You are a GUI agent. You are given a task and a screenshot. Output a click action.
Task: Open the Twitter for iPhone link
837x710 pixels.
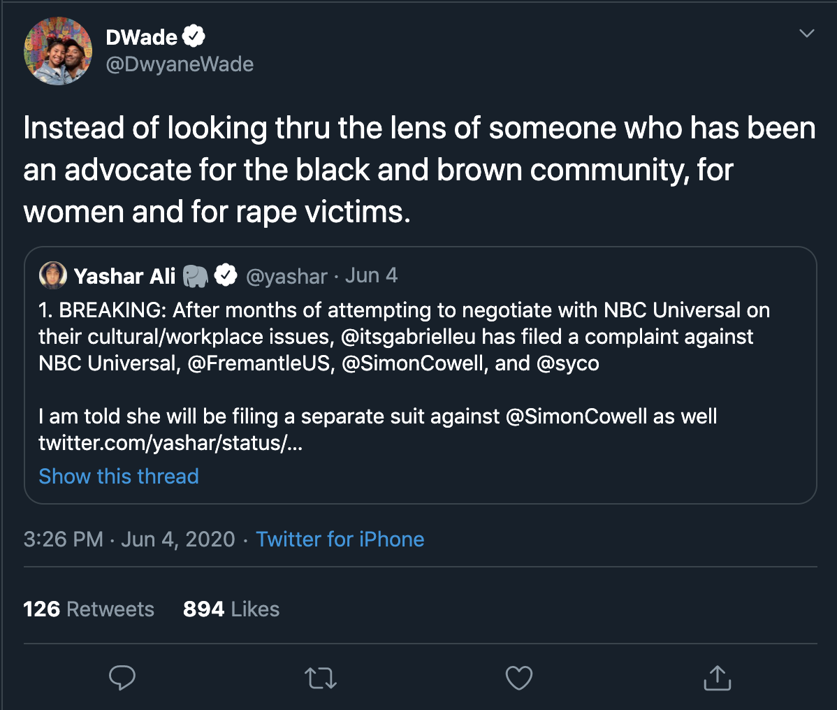point(340,539)
